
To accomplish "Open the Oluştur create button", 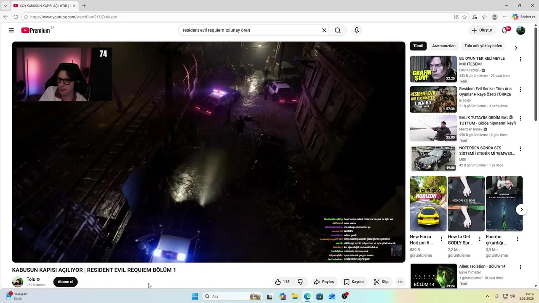I will [482, 30].
